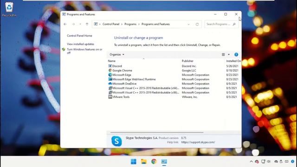The height and width of the screenshot is (167, 297).
Task: Show hidden tray icons chevron
Action: tap(251, 161)
